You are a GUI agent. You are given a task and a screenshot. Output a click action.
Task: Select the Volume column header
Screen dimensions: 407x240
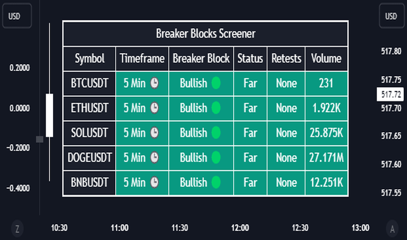[x=326, y=58]
